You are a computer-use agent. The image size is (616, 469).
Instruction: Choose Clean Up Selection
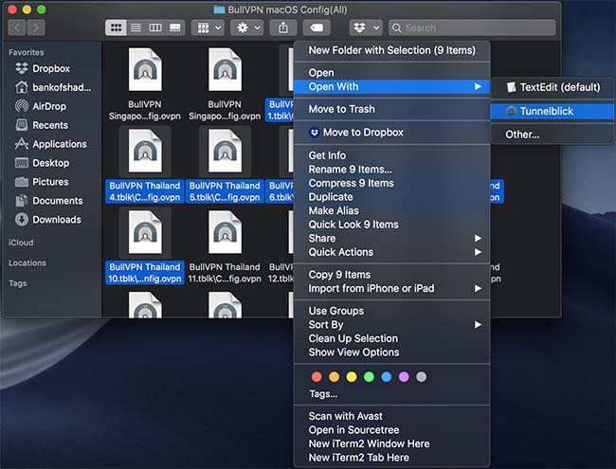click(391, 338)
